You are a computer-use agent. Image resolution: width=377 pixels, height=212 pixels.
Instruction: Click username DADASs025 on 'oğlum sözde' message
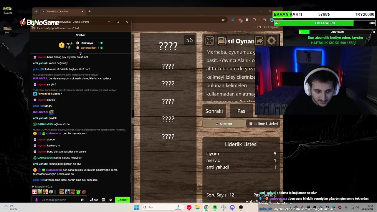click(x=45, y=124)
